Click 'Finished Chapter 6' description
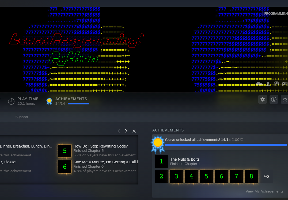Screen dimensions: 288x200 tap(89, 166)
